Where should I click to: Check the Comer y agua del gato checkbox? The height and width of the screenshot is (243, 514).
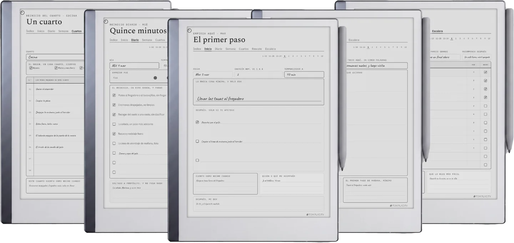(114, 153)
